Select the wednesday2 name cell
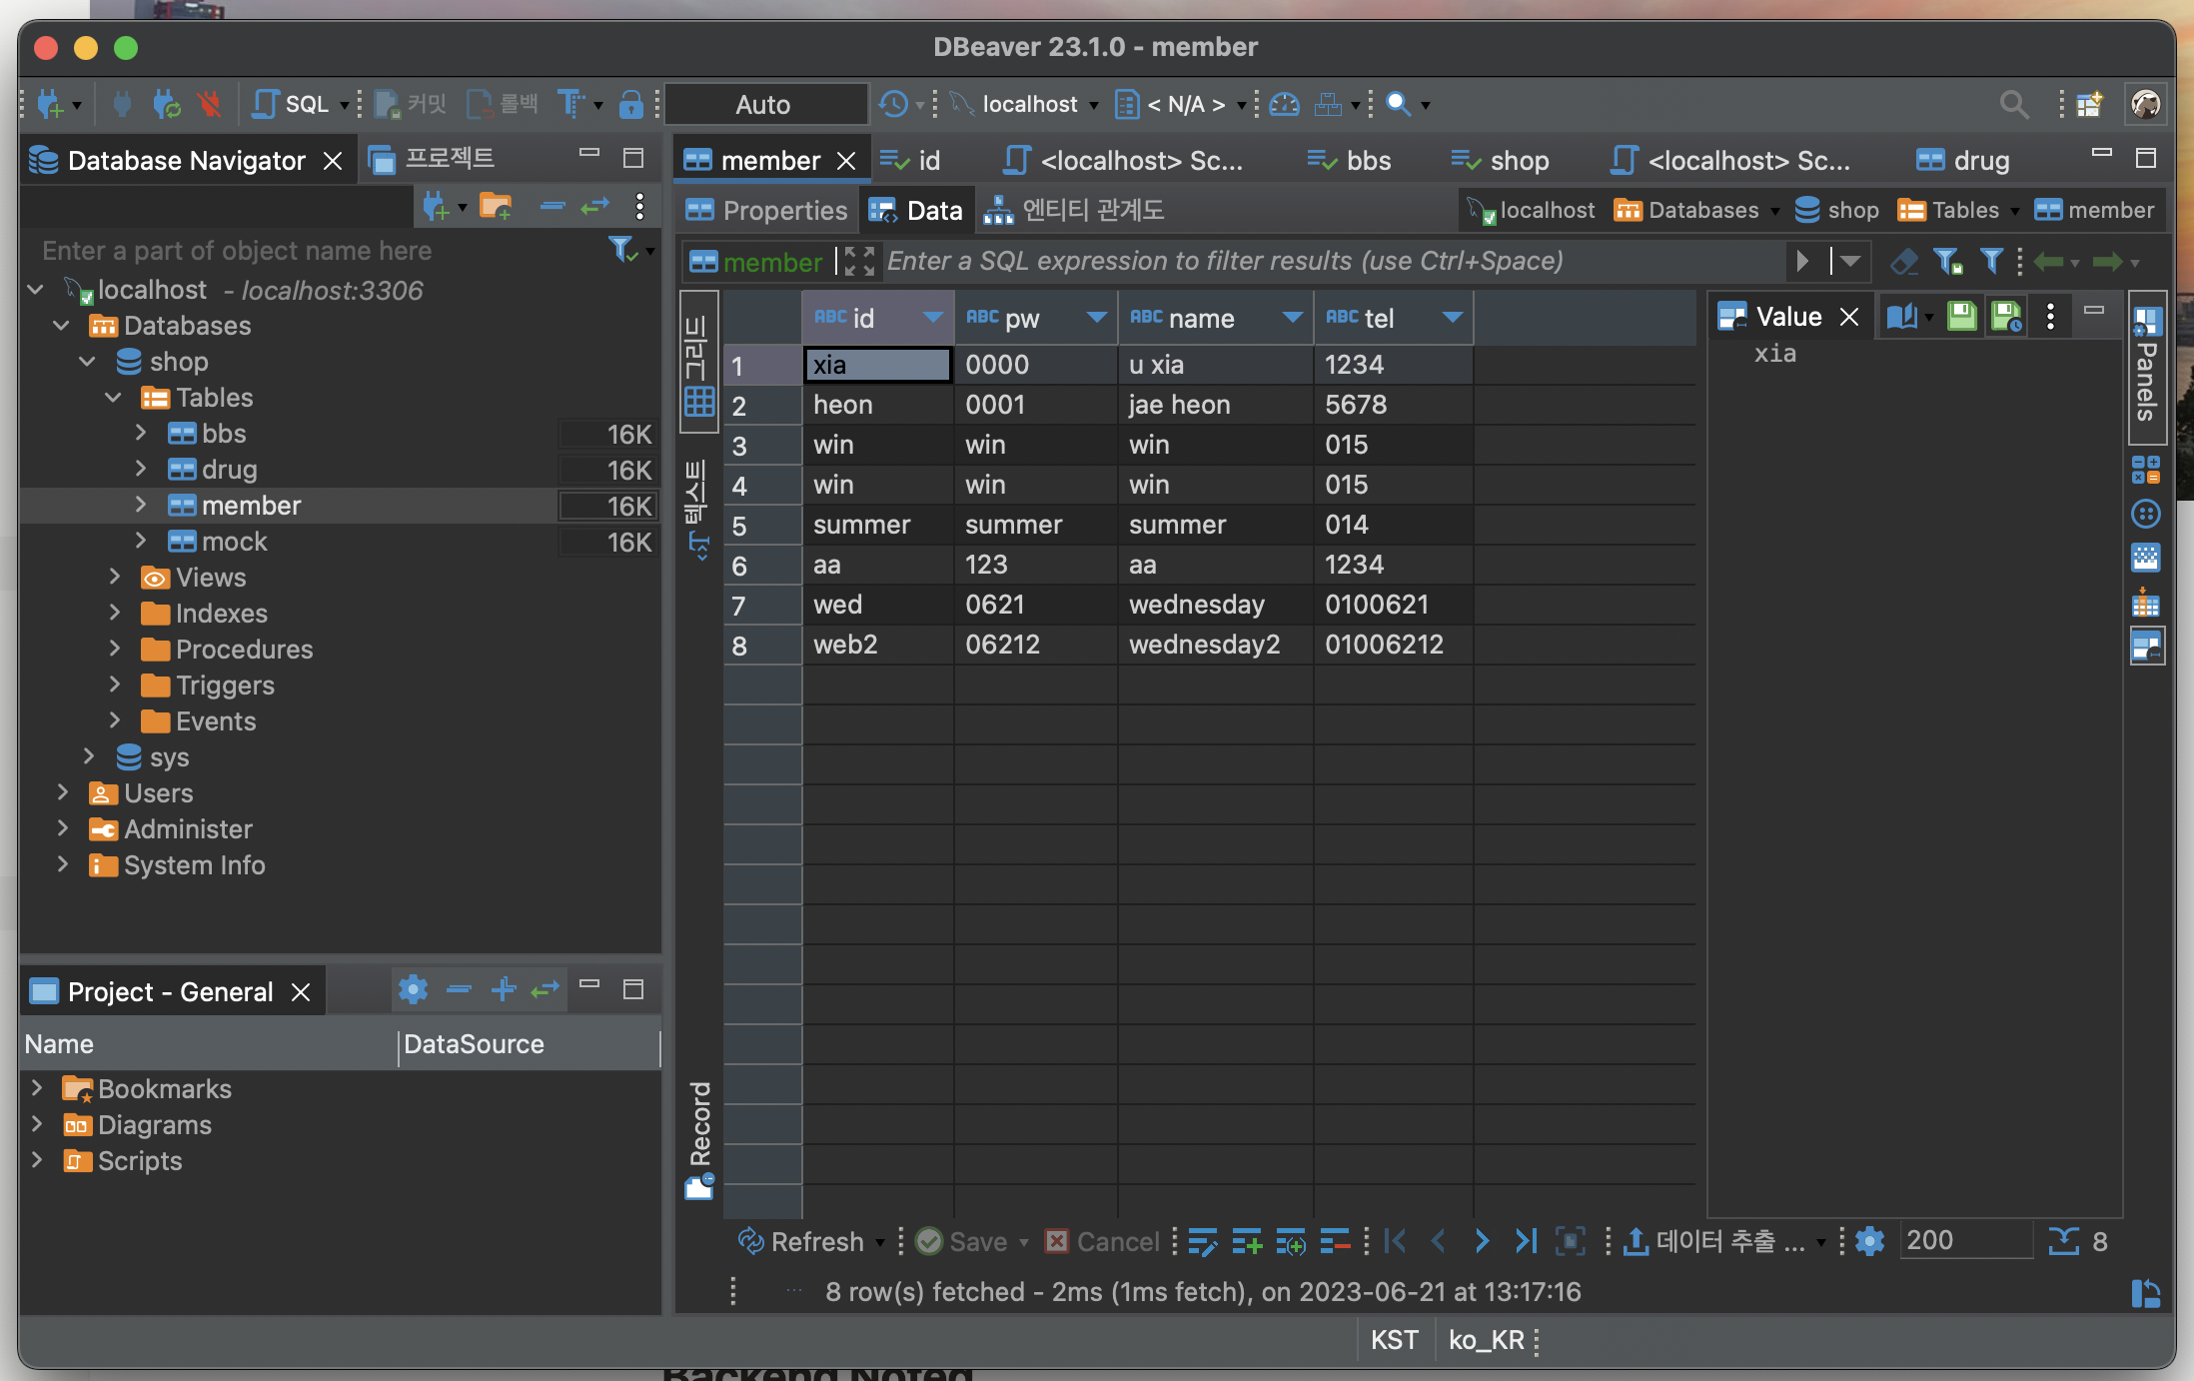The height and width of the screenshot is (1381, 2194). click(x=1204, y=645)
